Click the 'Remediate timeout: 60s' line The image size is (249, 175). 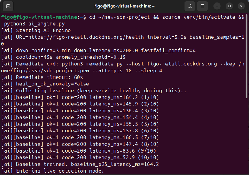42,77
